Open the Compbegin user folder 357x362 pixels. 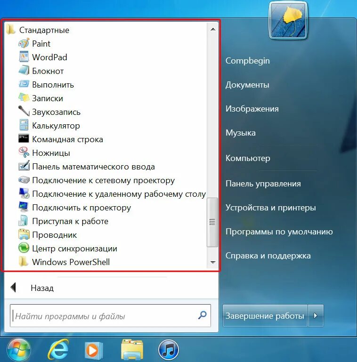pyautogui.click(x=248, y=61)
